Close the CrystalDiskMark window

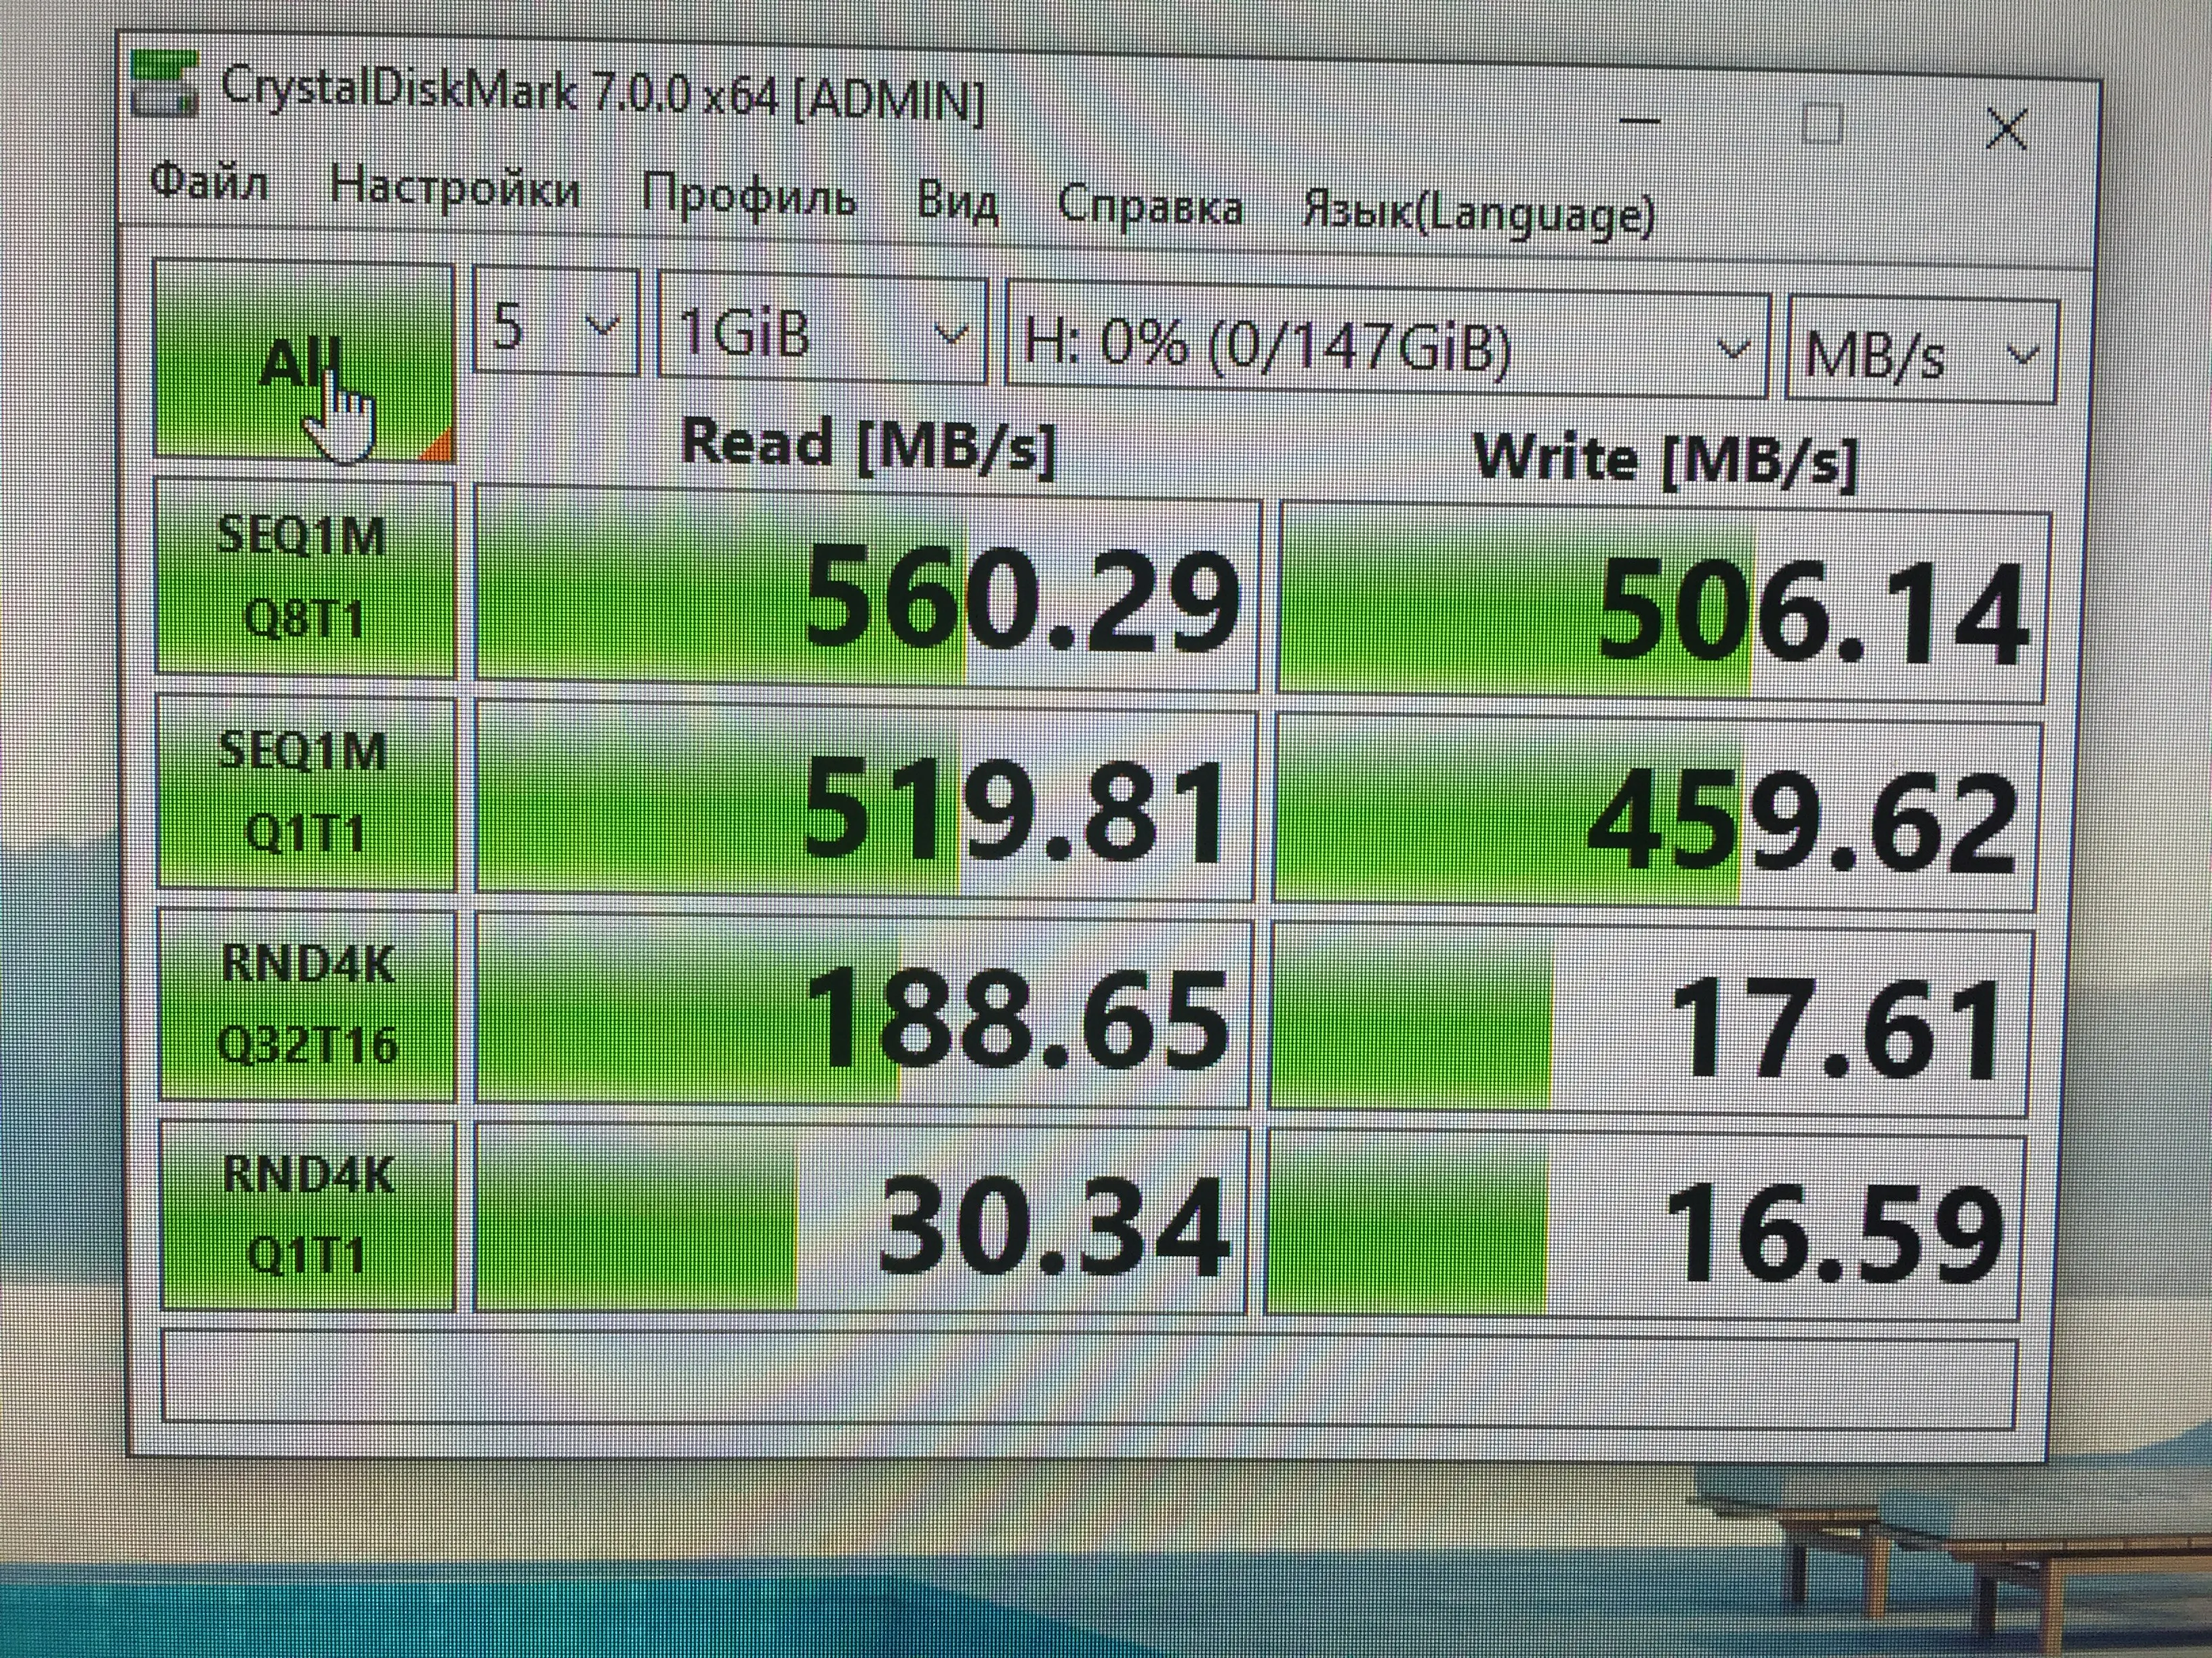coord(2006,130)
